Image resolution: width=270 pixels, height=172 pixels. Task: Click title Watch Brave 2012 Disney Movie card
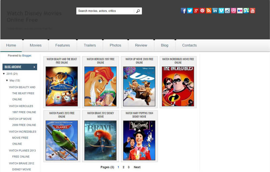click(100, 115)
